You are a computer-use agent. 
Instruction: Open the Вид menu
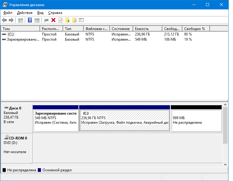[x=40, y=13]
